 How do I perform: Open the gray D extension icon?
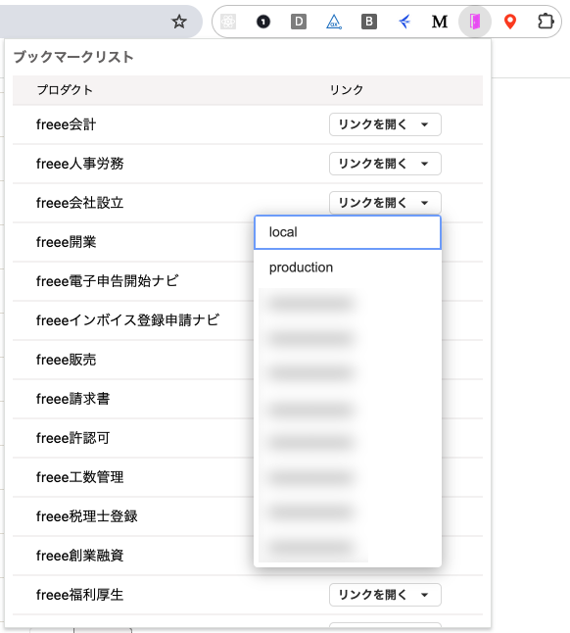pos(299,22)
